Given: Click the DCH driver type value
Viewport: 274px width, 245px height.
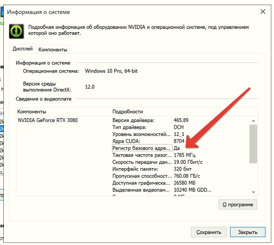Looking at the screenshot, I should [x=178, y=127].
